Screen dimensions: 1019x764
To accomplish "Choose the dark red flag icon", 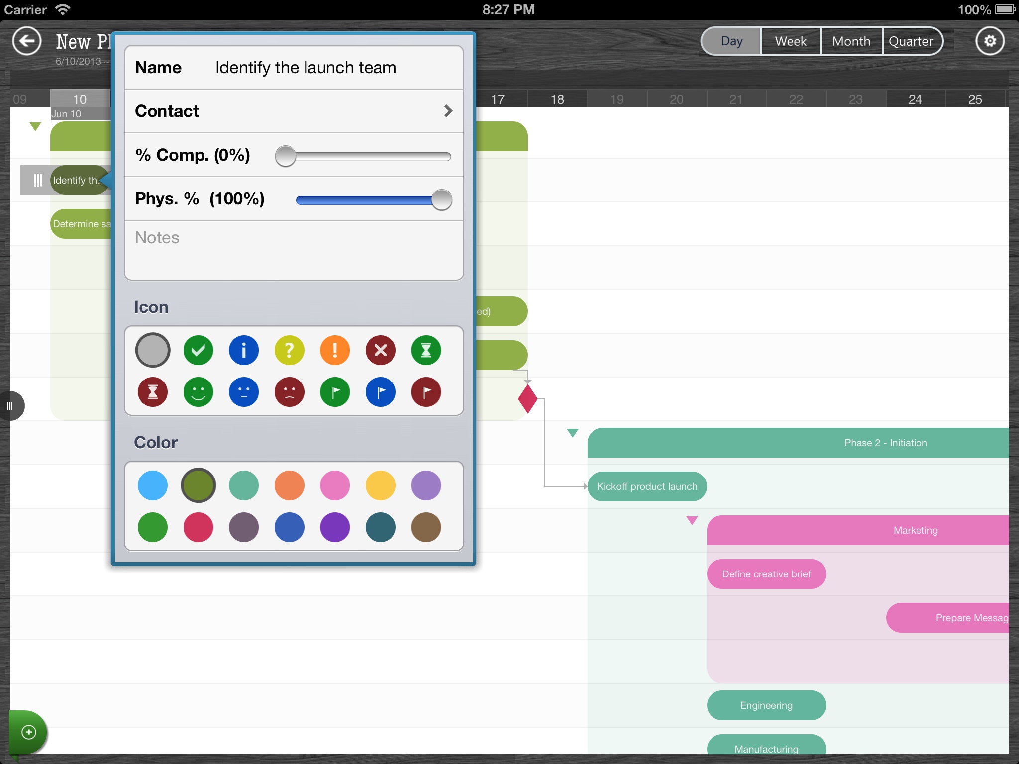I will coord(426,392).
